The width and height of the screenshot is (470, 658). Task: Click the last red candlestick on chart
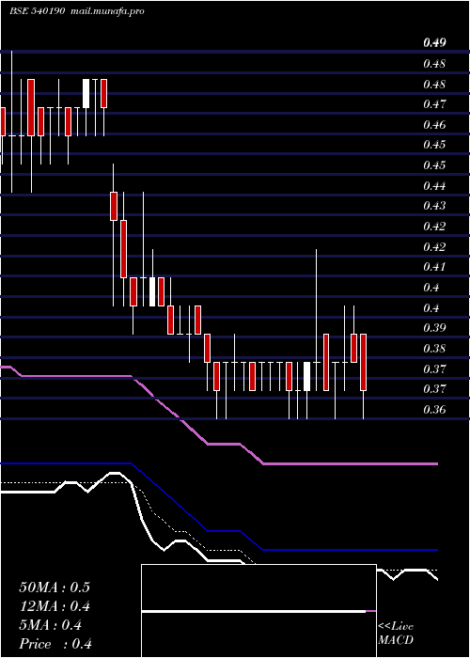click(x=364, y=362)
